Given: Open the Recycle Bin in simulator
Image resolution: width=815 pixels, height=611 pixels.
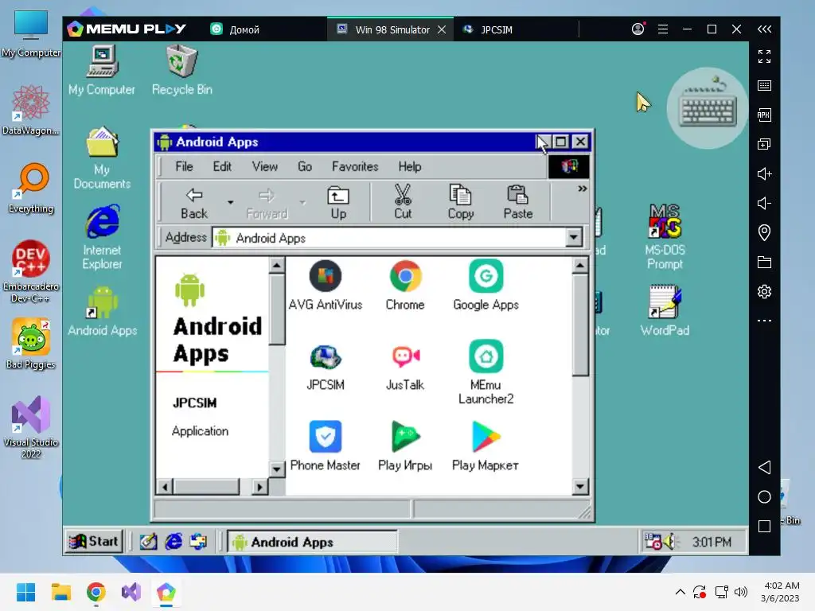Looking at the screenshot, I should pyautogui.click(x=182, y=71).
